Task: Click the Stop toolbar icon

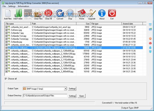Action: tap(70, 13)
